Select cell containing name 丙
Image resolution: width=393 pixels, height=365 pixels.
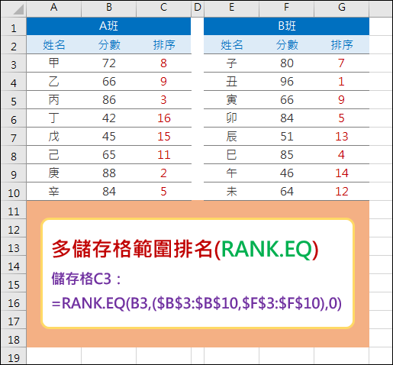(x=54, y=100)
